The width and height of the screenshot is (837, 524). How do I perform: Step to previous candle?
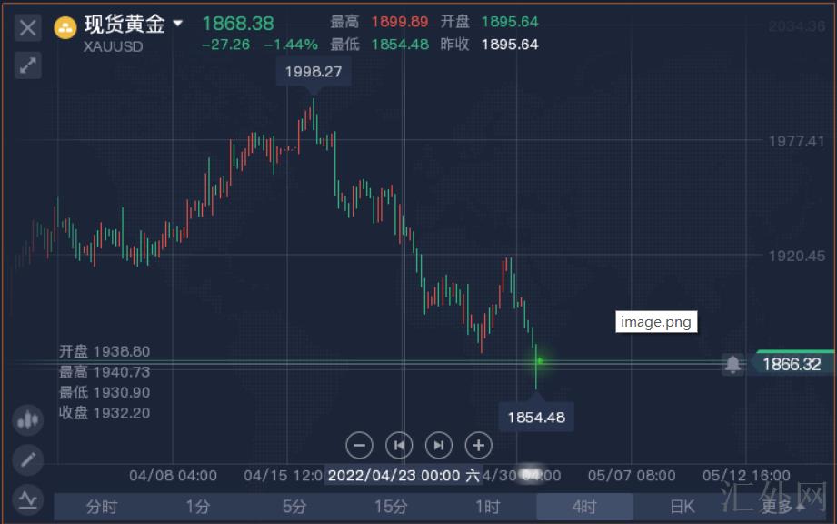pyautogui.click(x=399, y=445)
